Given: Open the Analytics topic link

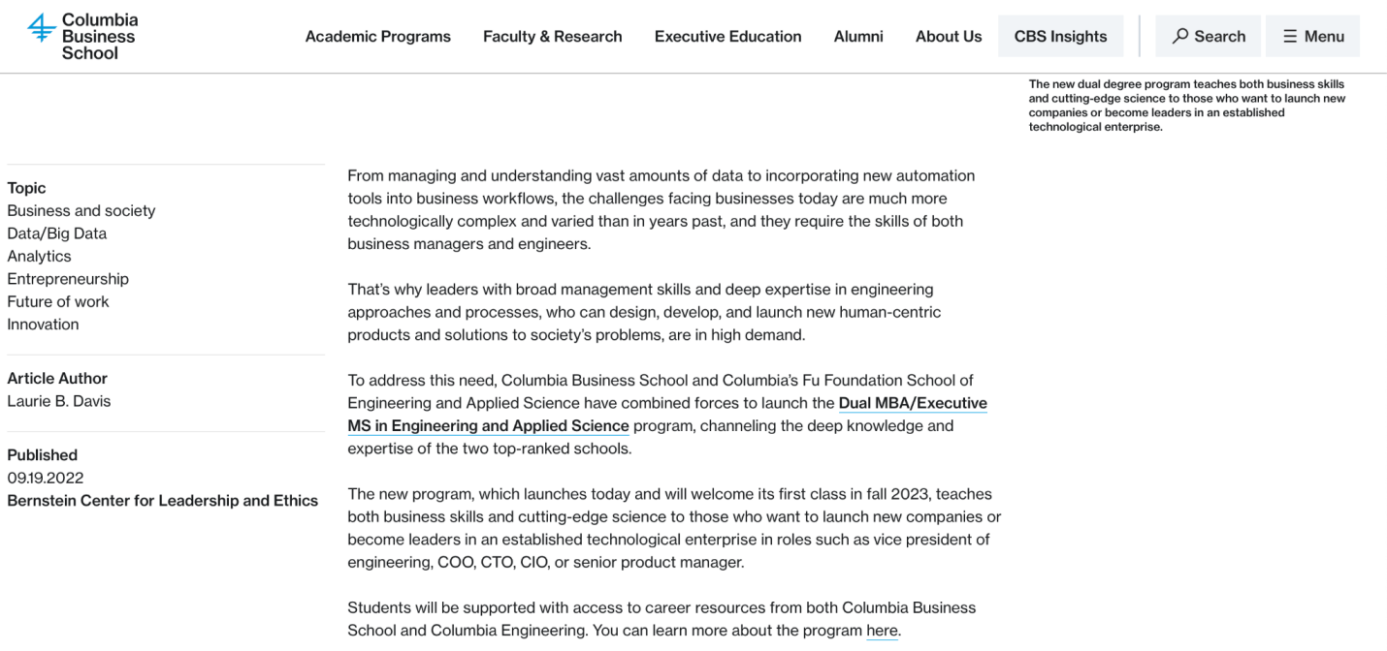Looking at the screenshot, I should 40,256.
